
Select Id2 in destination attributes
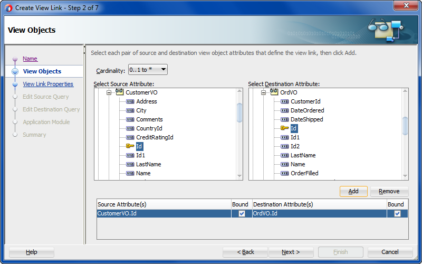[295, 146]
